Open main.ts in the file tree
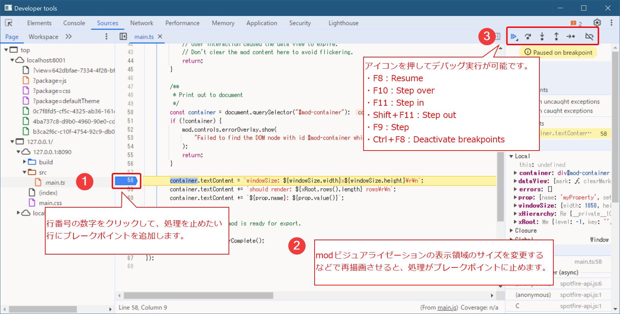This screenshot has width=620, height=314. 55,182
